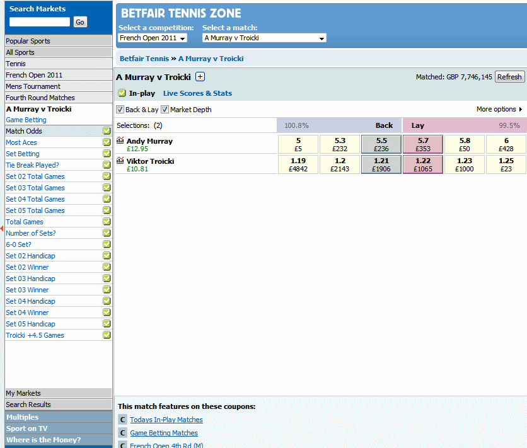Open A Murray v Troicki breadcrumb link
This screenshot has height=448, width=527.
pyautogui.click(x=211, y=59)
